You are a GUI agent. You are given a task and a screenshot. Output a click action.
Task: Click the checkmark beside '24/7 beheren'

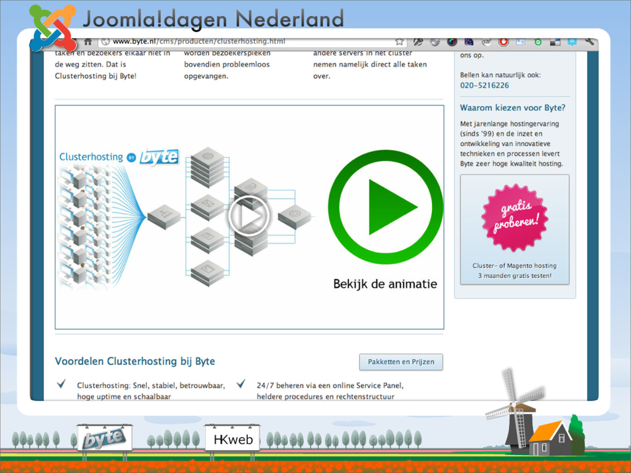pos(241,384)
